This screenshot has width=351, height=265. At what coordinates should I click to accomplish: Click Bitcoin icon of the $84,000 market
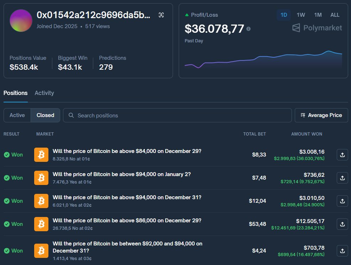pos(41,155)
